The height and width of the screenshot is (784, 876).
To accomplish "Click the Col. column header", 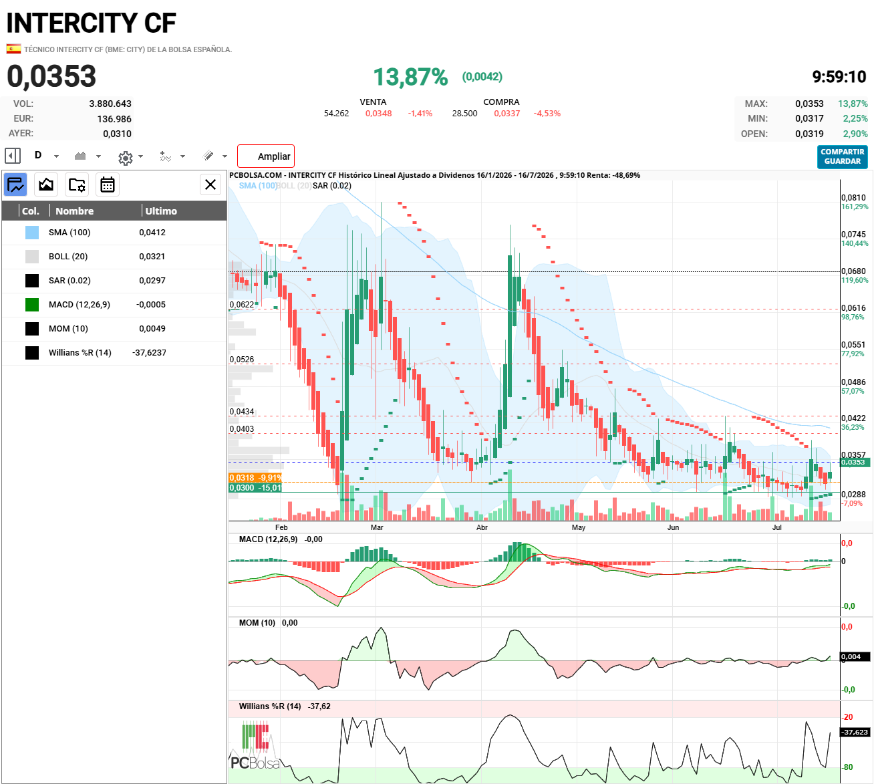I will tap(31, 211).
